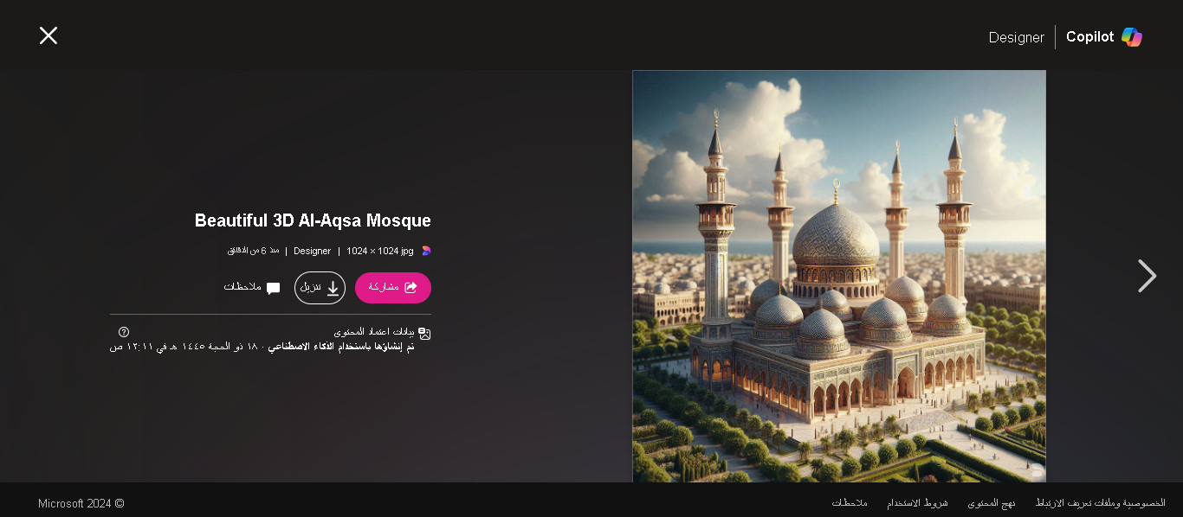Click the share arrow icon
This screenshot has width=1183, height=517.
411,287
